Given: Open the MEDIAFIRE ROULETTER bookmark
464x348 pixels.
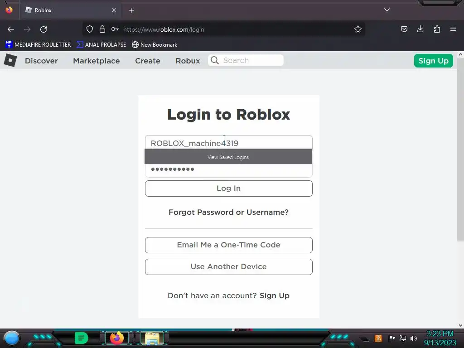Looking at the screenshot, I should [x=38, y=45].
